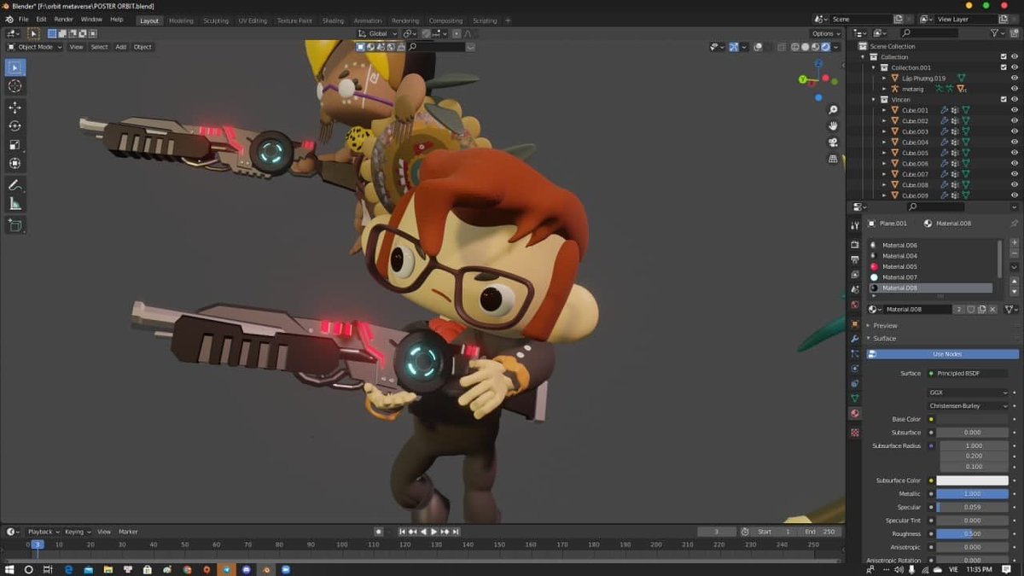1024x576 pixels.
Task: Click the viewport Options button
Action: click(825, 34)
